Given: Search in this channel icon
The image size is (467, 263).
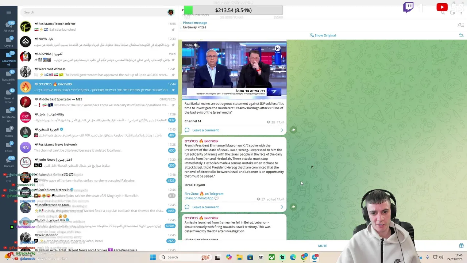Looking at the screenshot, I should coord(443,12).
